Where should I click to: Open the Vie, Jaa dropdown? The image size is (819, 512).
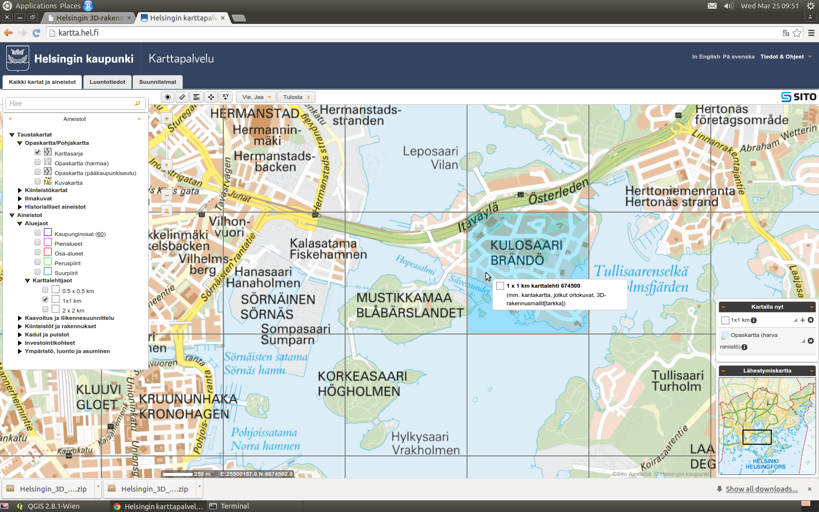click(256, 97)
